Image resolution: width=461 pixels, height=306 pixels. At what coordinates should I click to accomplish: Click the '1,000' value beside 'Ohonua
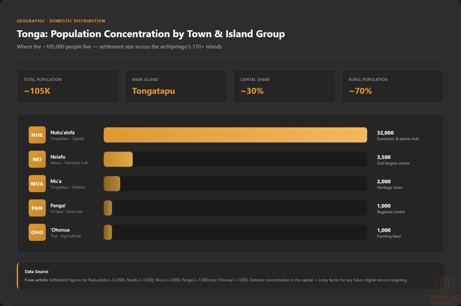384,230
